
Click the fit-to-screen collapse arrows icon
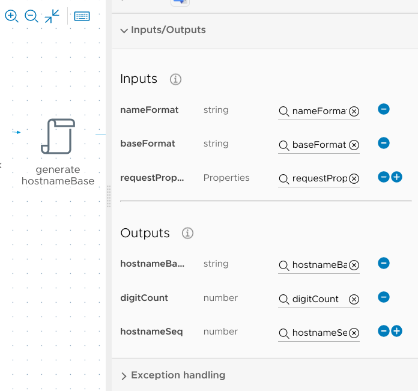click(52, 16)
